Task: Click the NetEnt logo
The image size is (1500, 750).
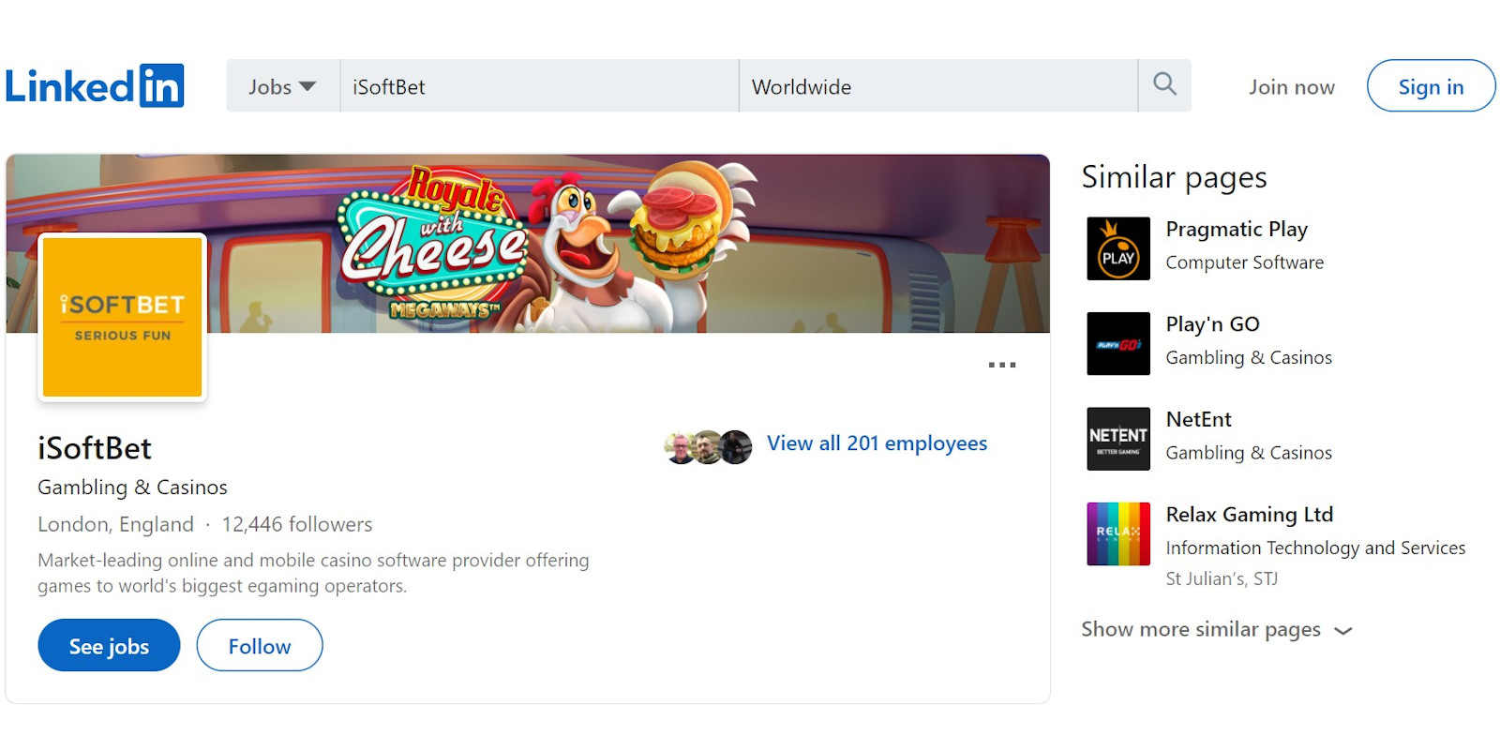Action: click(1118, 439)
